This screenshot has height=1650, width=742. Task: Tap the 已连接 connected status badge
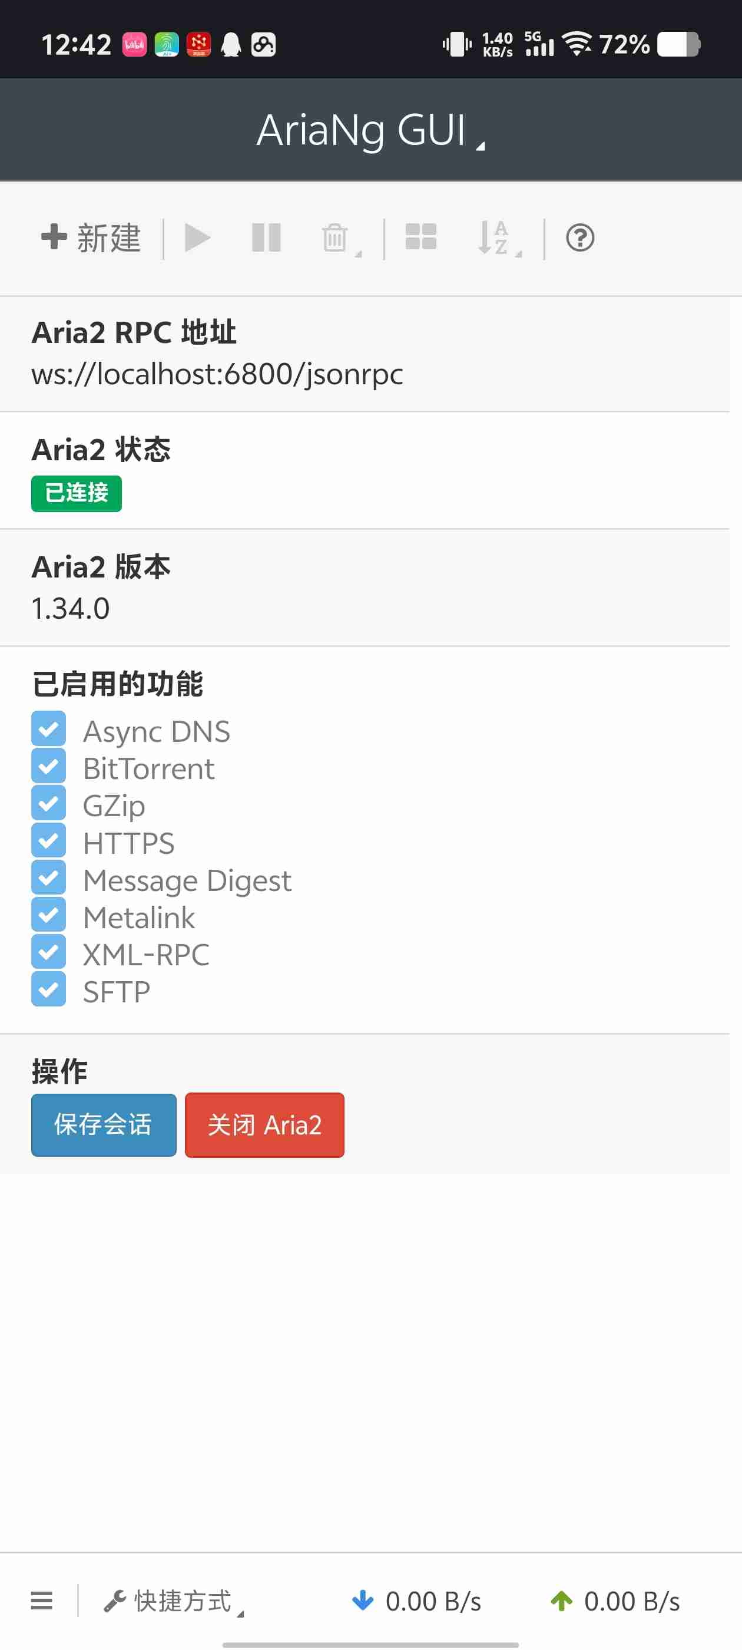76,493
